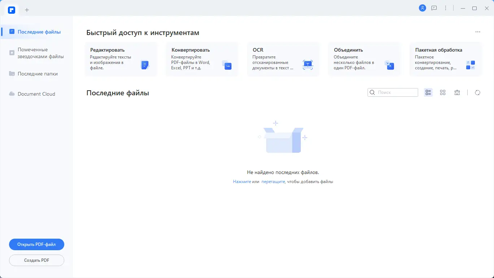Open the Объединить tool card

tap(364, 59)
